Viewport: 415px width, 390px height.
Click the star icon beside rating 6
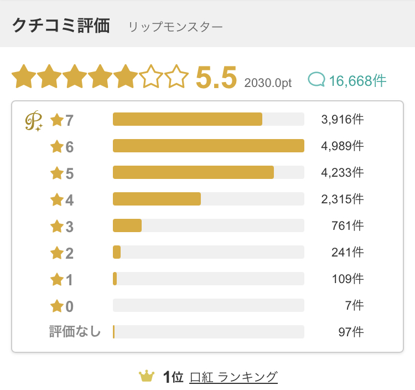pos(57,146)
